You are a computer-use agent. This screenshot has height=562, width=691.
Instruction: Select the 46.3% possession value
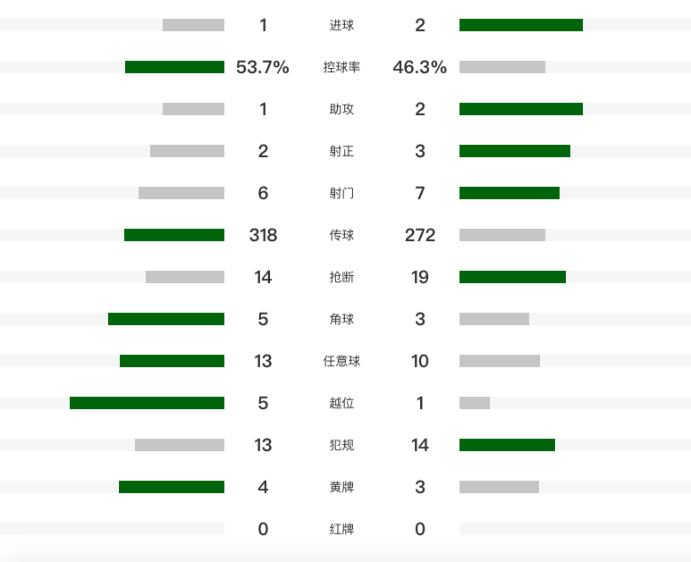[x=419, y=67]
